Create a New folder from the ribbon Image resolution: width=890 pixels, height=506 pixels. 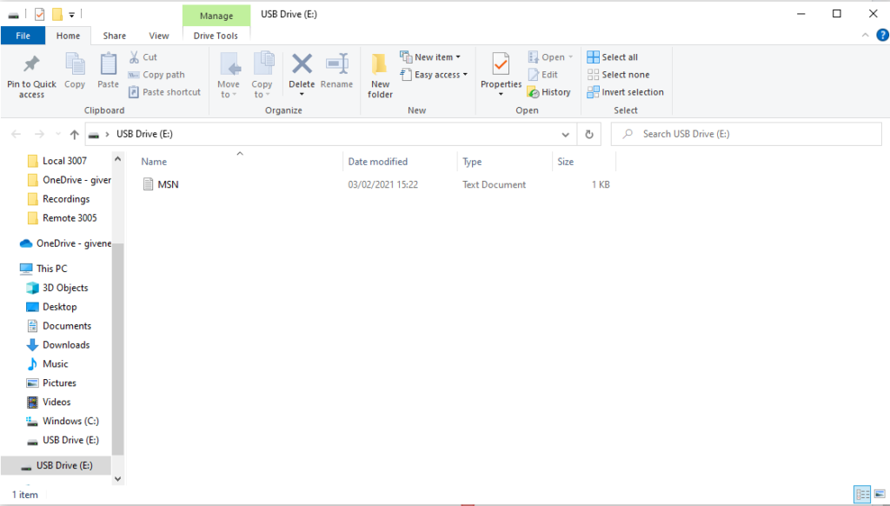coord(380,73)
